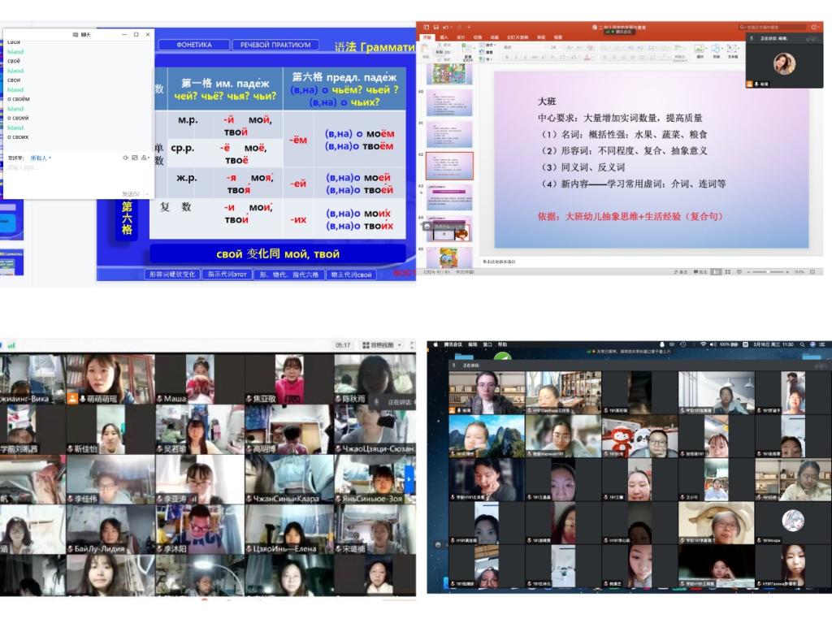Click the Wi-Fi icon in the Mac menu bar
The image size is (832, 623).
click(703, 344)
